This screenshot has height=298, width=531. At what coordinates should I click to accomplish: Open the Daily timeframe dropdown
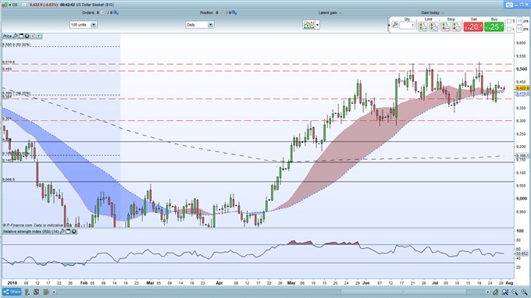(199, 25)
